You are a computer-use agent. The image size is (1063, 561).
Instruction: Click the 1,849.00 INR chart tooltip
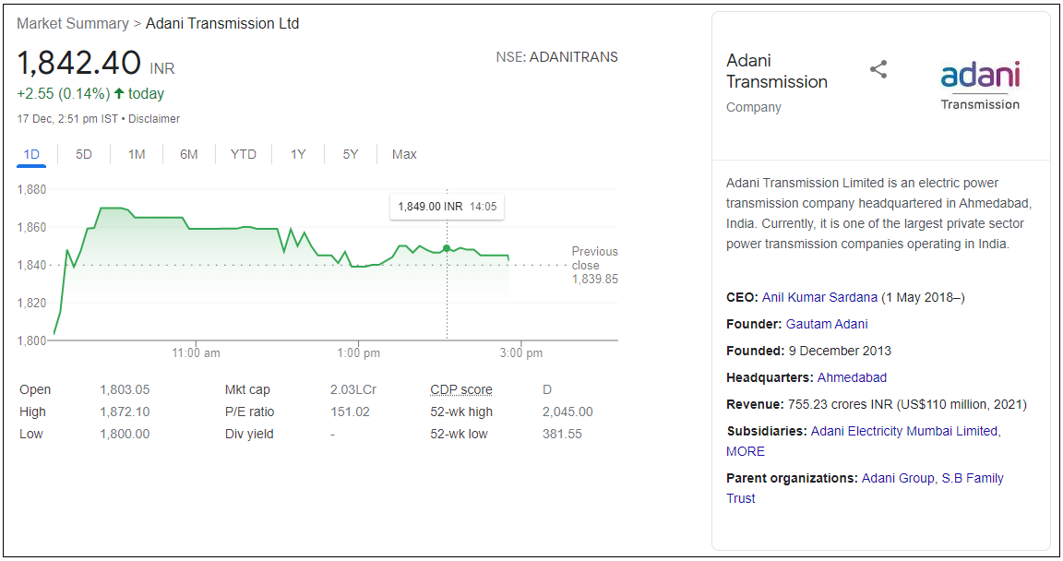pyautogui.click(x=448, y=207)
